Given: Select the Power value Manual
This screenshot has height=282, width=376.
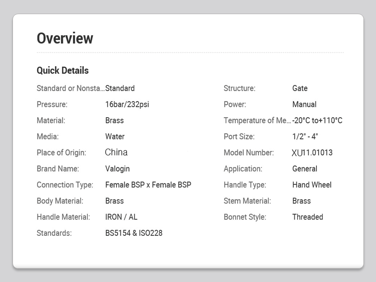Looking at the screenshot, I should (304, 105).
